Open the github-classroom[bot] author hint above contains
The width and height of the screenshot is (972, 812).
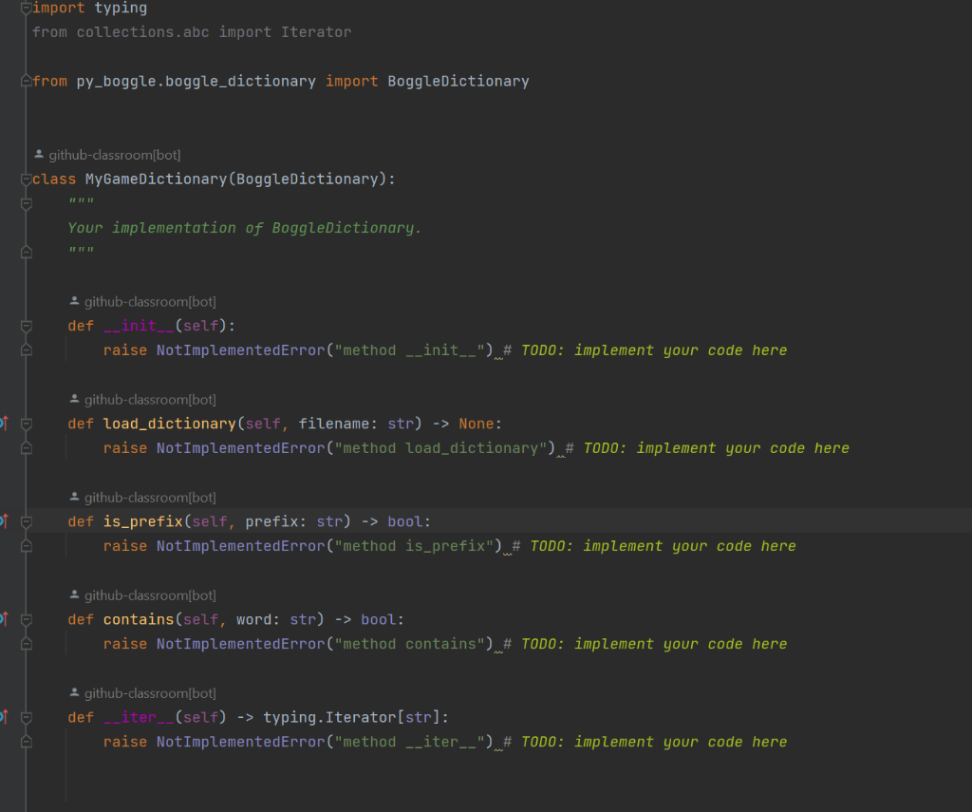(143, 595)
